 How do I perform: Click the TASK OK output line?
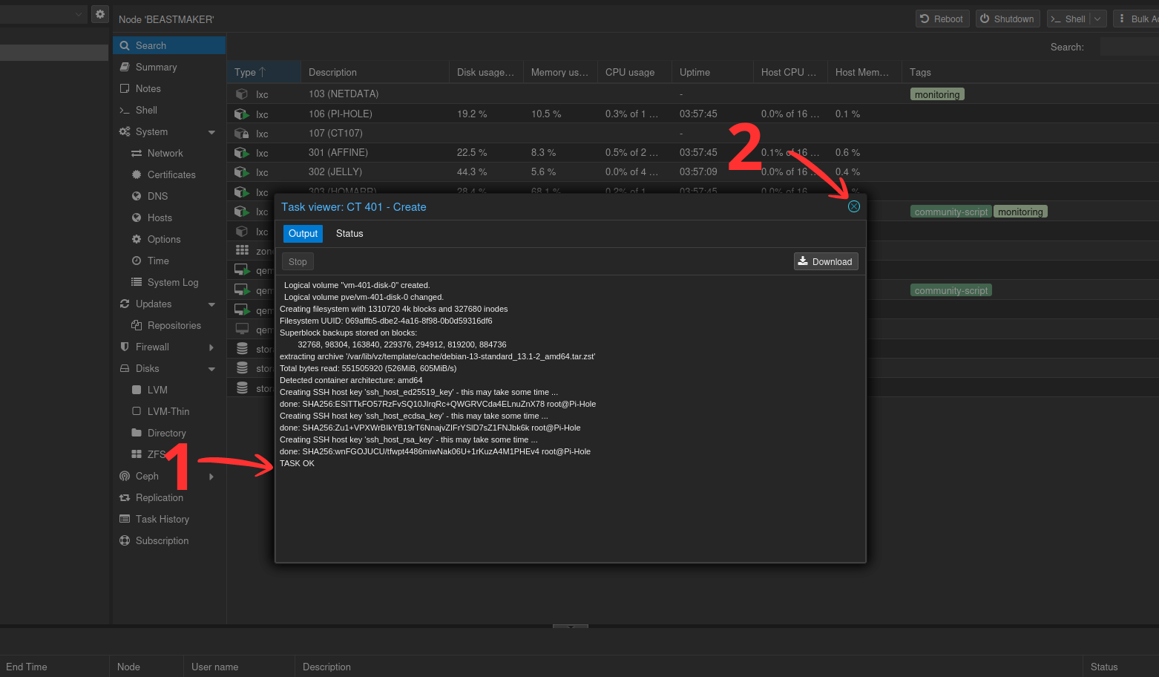297,463
